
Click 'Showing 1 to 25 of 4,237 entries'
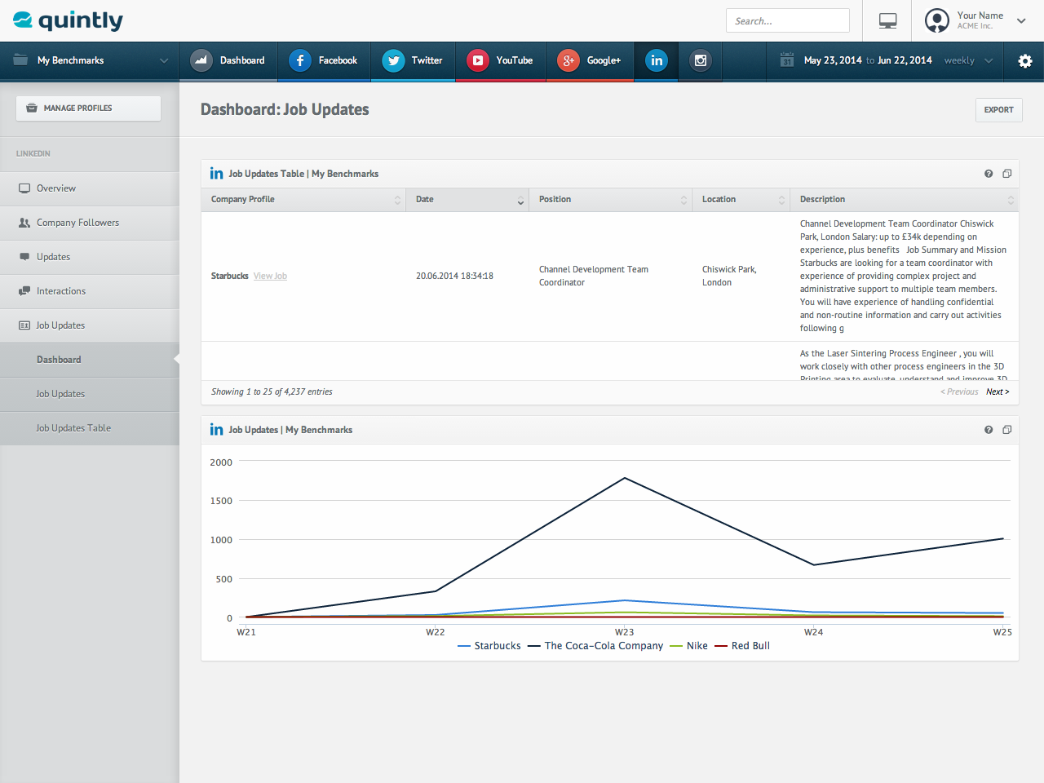pos(272,392)
